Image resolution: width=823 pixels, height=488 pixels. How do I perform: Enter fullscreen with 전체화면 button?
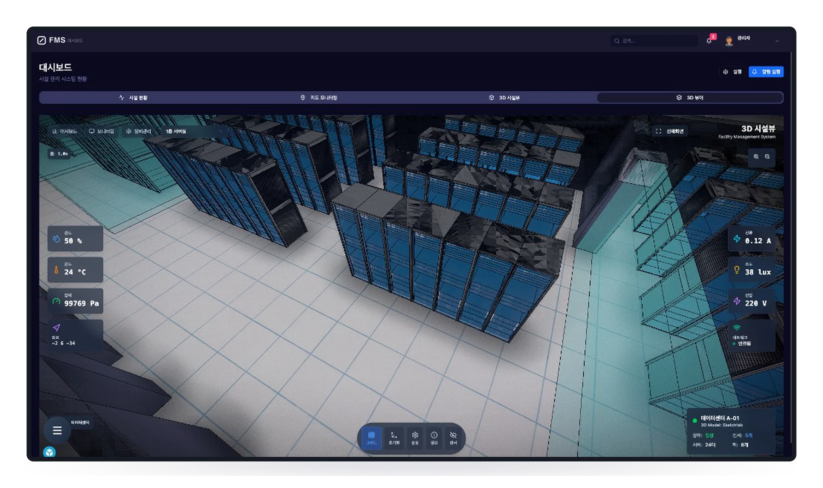coord(669,131)
